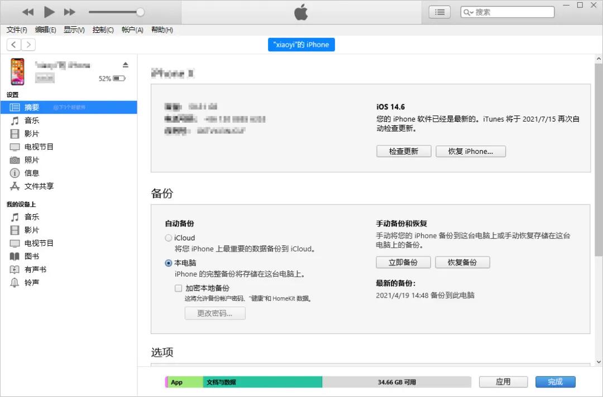This screenshot has width=603, height=397.
Task: Open the 显示 menu
Action: pyautogui.click(x=73, y=30)
